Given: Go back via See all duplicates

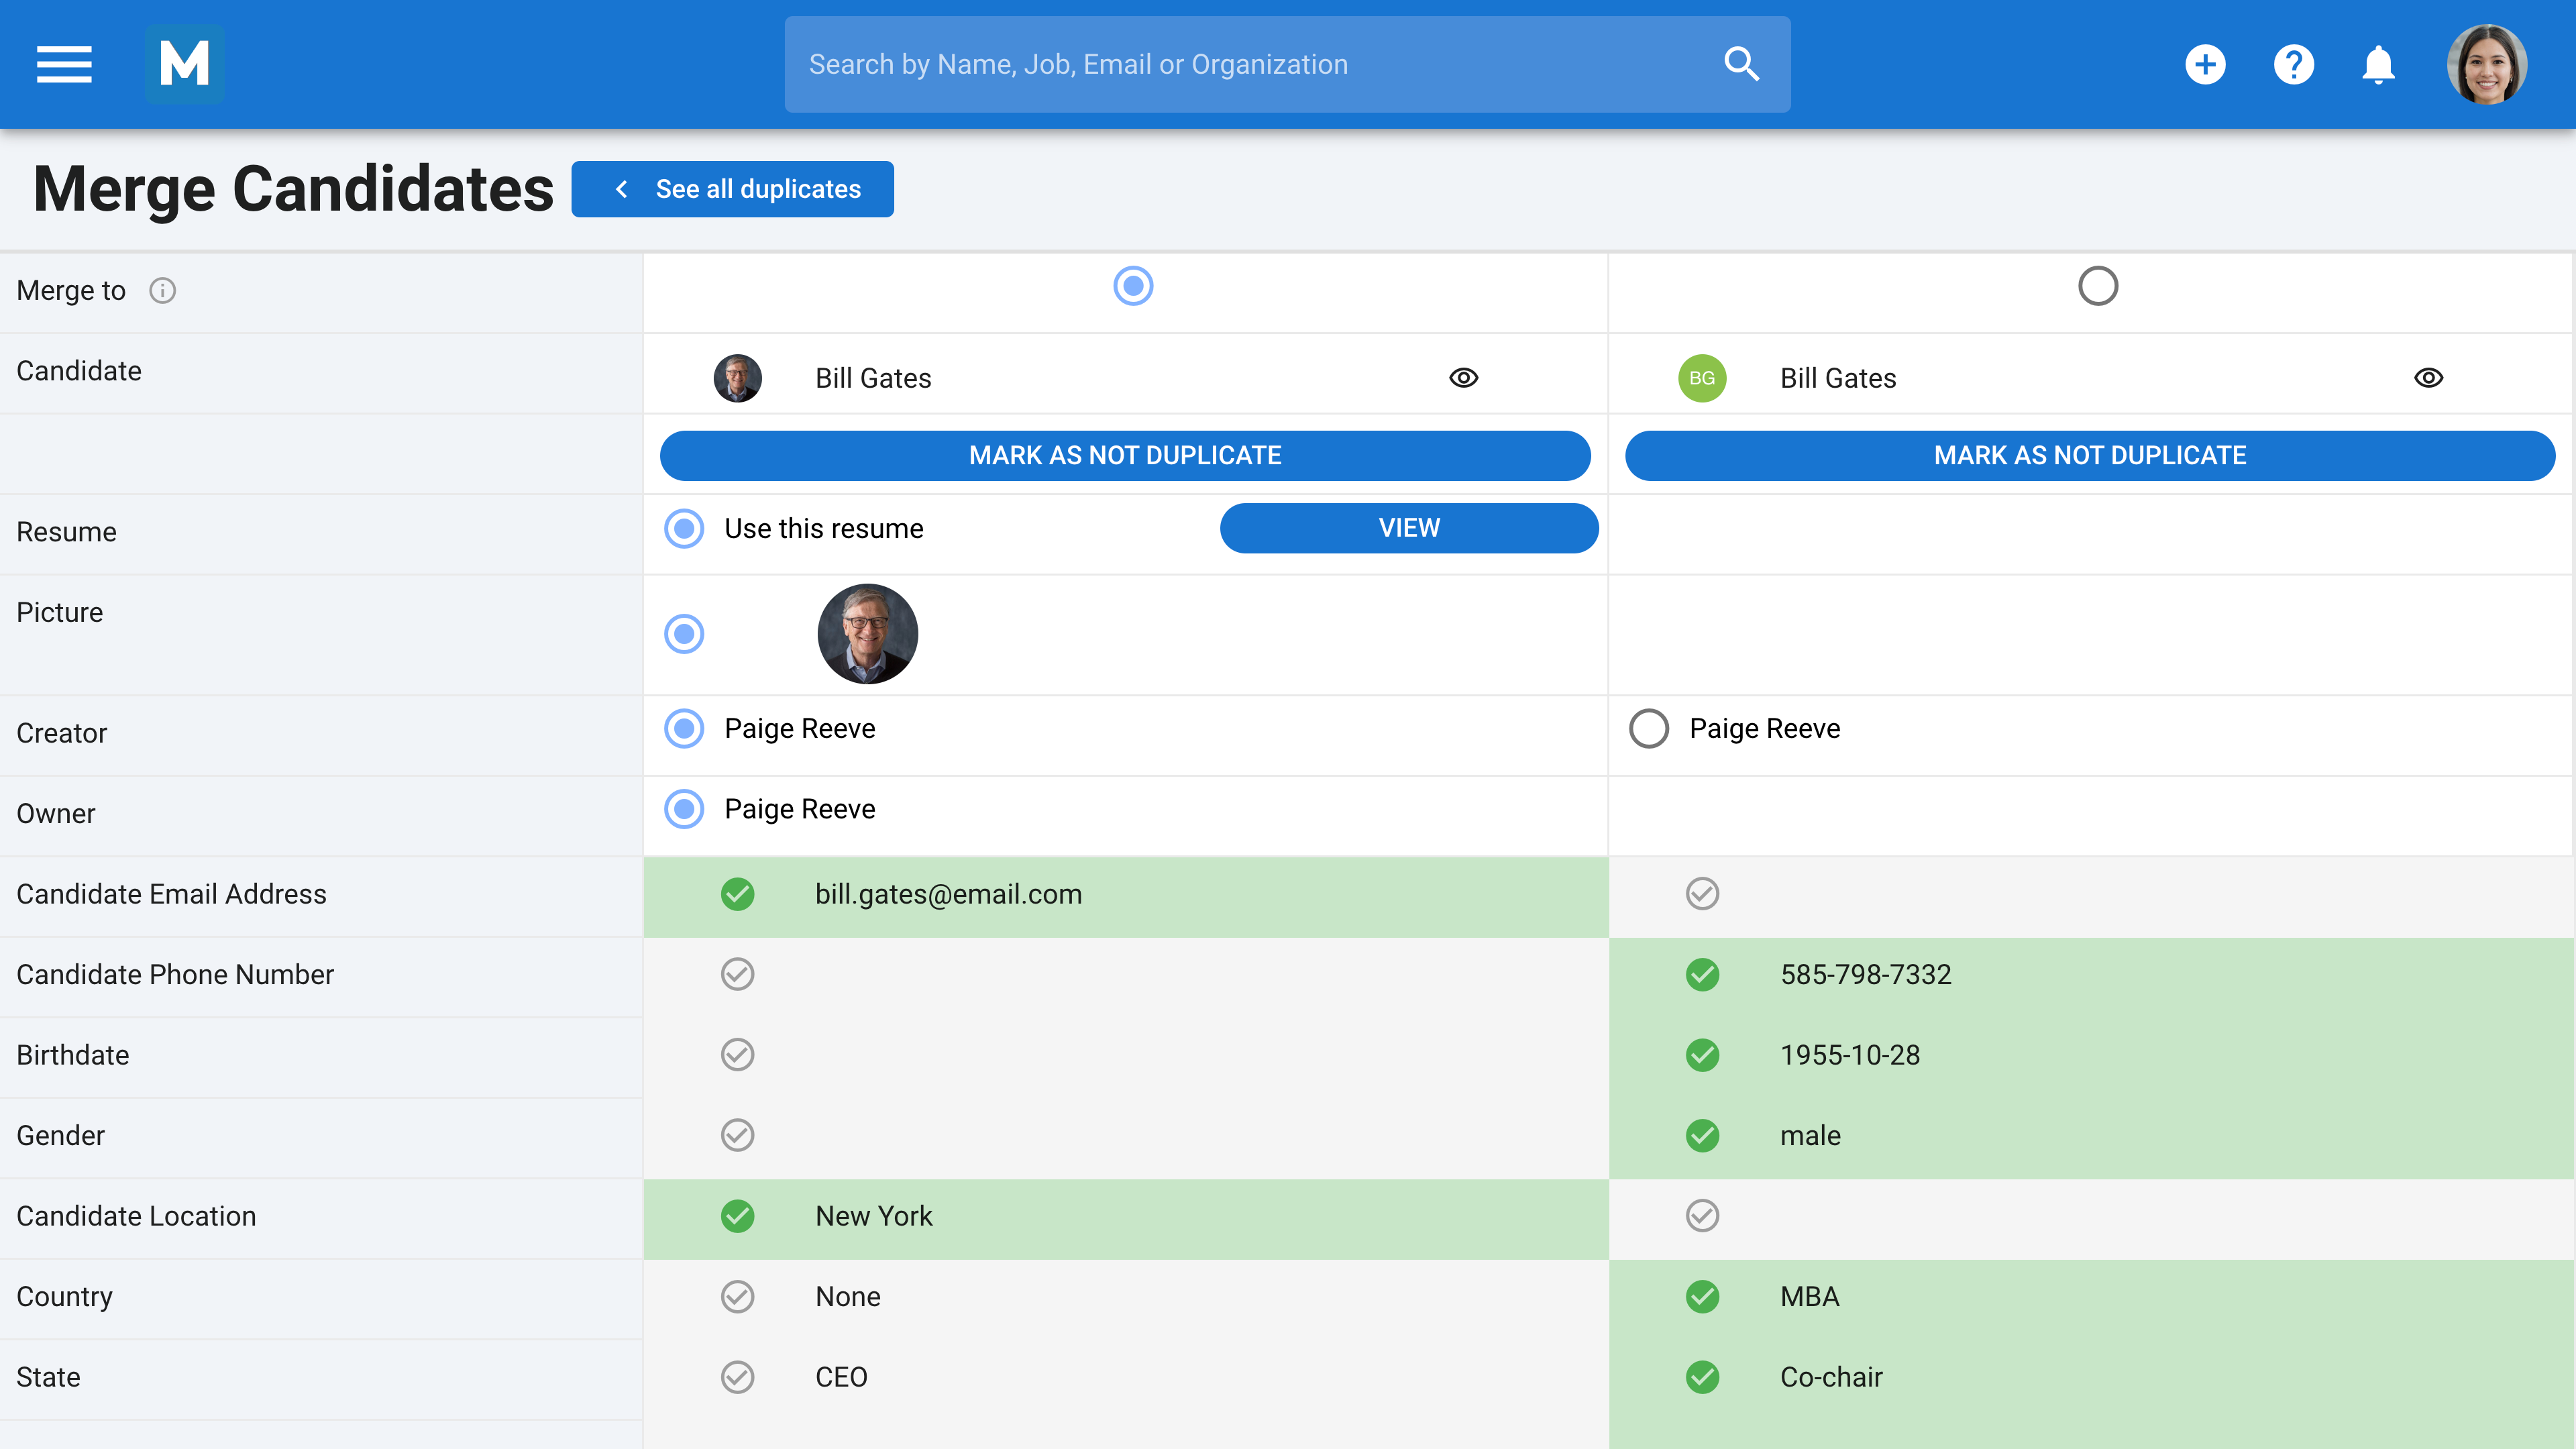Looking at the screenshot, I should (732, 189).
